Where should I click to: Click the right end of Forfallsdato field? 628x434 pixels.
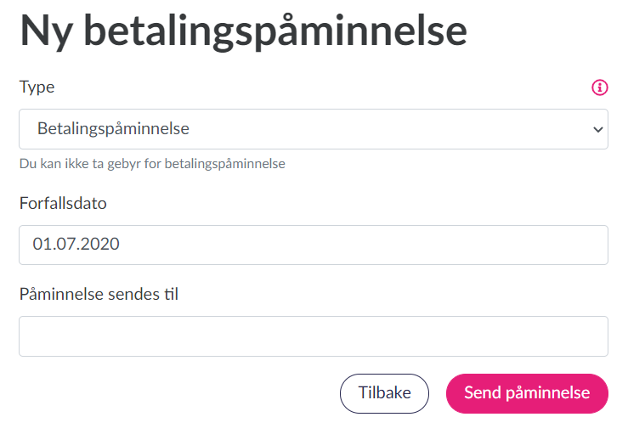point(586,245)
